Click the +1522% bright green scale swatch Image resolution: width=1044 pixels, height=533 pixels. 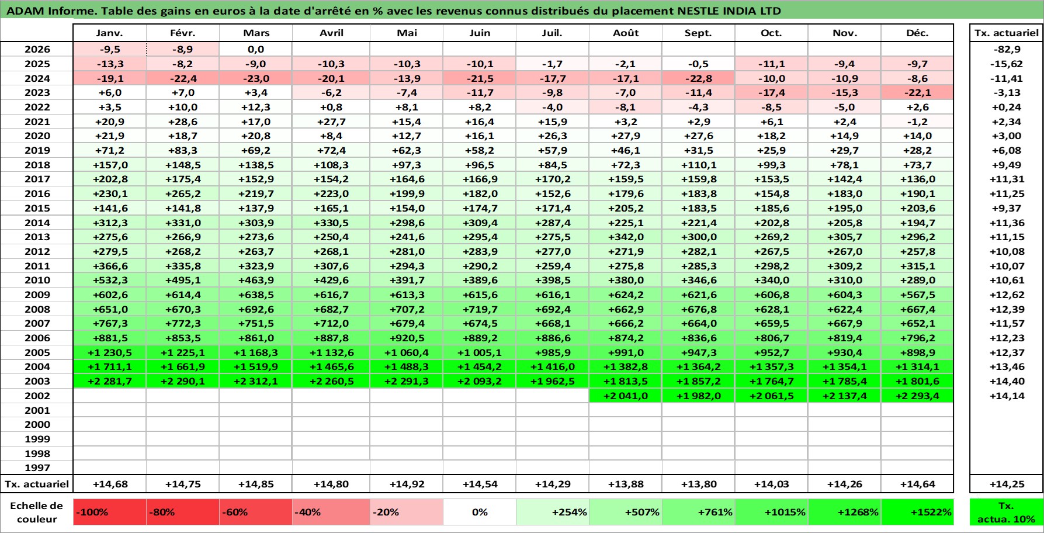coord(917,512)
